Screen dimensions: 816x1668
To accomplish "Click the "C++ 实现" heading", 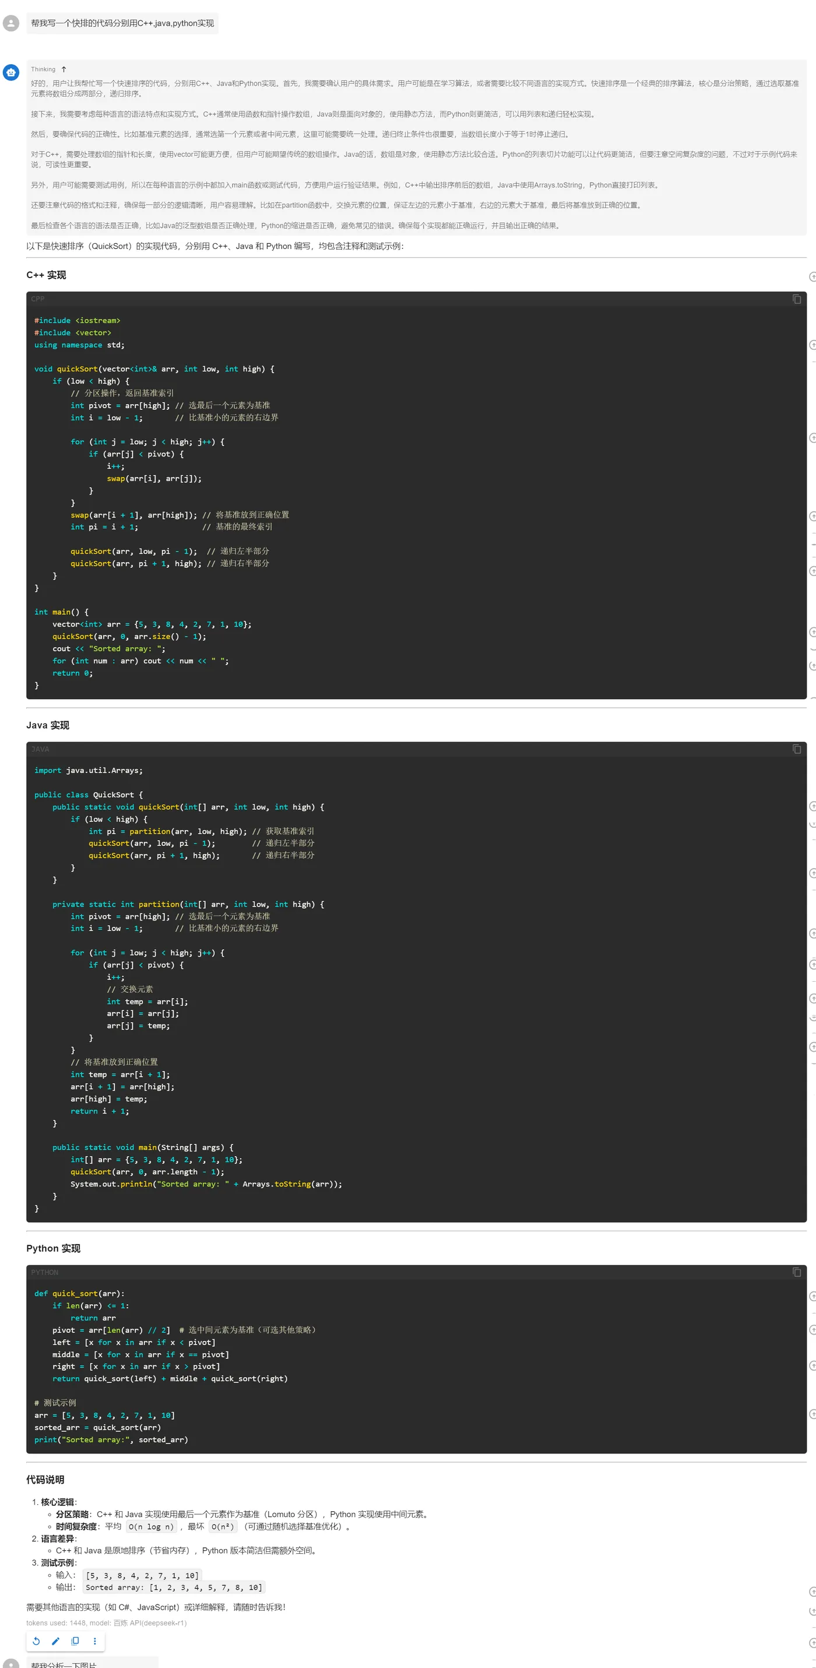I will [46, 275].
